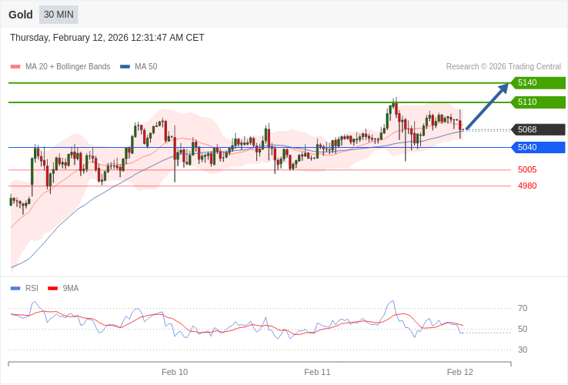The image size is (568, 385).
Task: Toggle the MA 20 + Bollinger Bands legend label
Action: click(68, 67)
